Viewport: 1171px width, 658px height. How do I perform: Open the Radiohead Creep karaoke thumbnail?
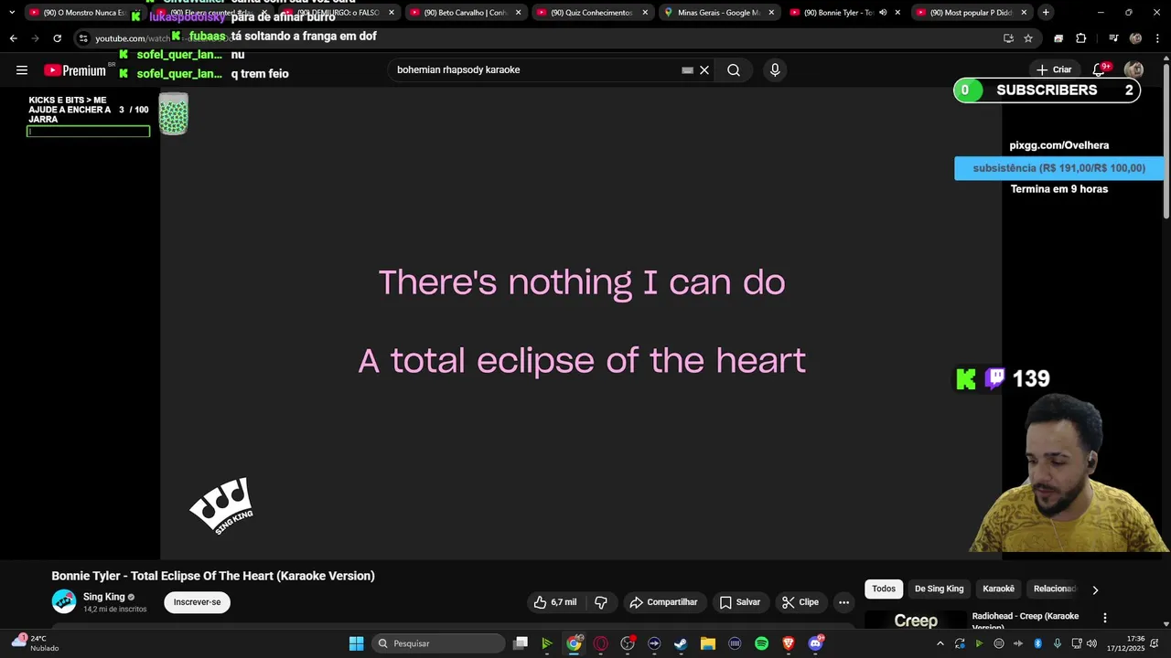[915, 621]
